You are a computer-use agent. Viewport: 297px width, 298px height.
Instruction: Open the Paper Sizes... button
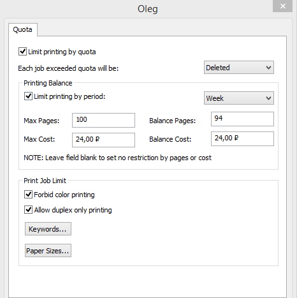(x=48, y=251)
